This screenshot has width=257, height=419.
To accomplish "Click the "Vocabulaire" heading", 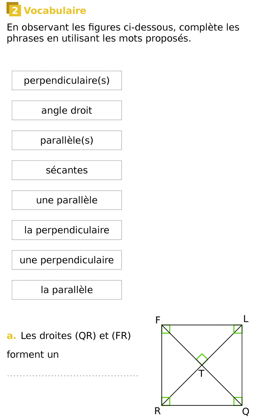I will (55, 11).
